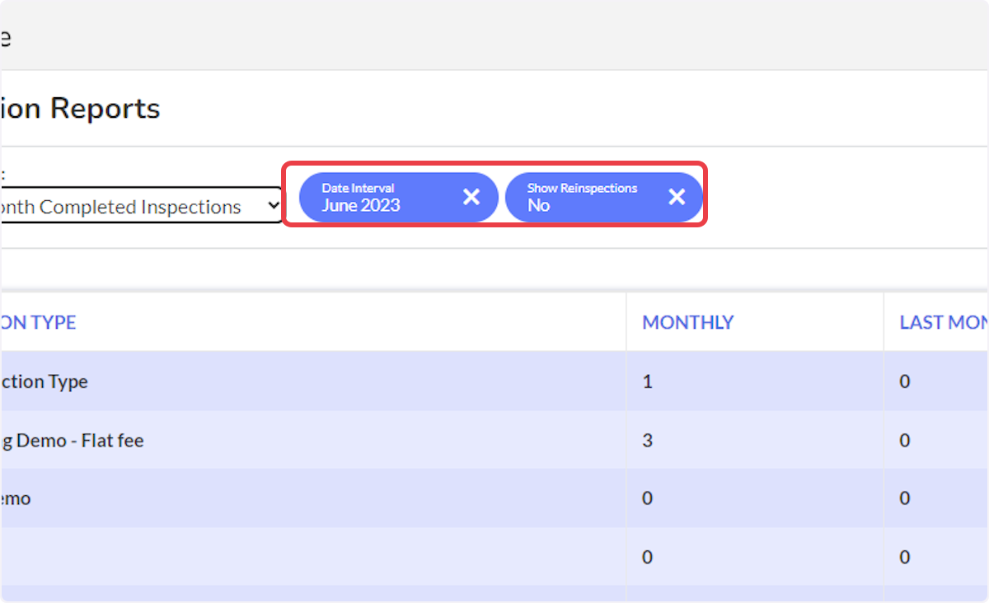Image resolution: width=989 pixels, height=603 pixels.
Task: Remove the Date Interval June 2023 filter
Action: point(471,197)
